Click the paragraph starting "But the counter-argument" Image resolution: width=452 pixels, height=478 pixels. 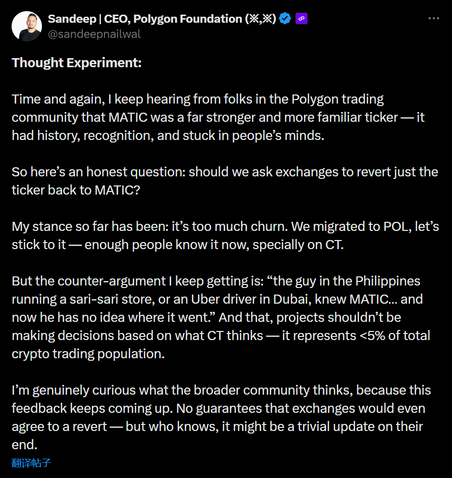pos(221,317)
